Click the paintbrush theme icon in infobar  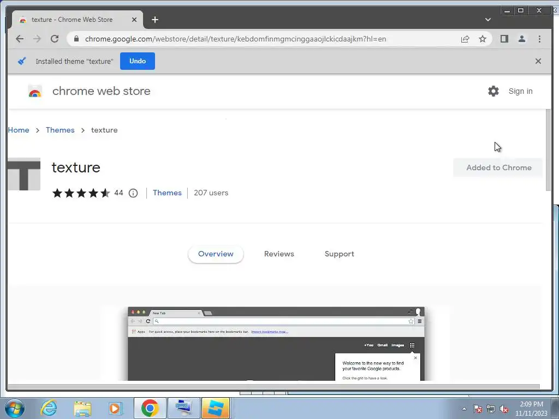(22, 61)
